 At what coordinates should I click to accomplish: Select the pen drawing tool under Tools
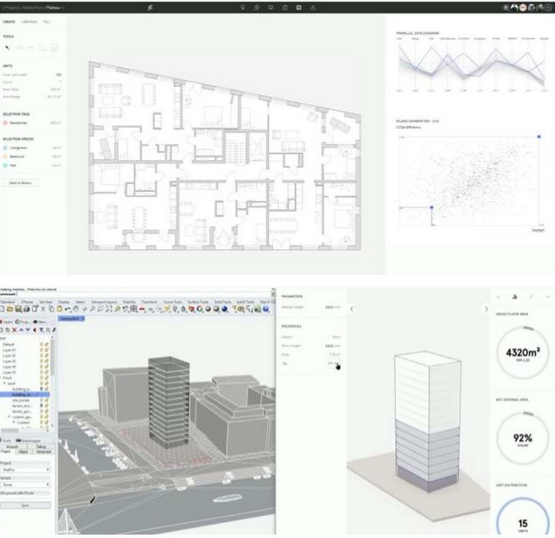8,48
